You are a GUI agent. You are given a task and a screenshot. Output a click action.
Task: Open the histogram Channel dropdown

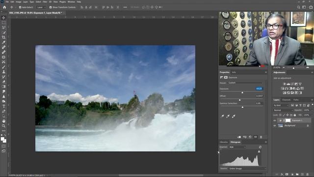(x=237, y=147)
